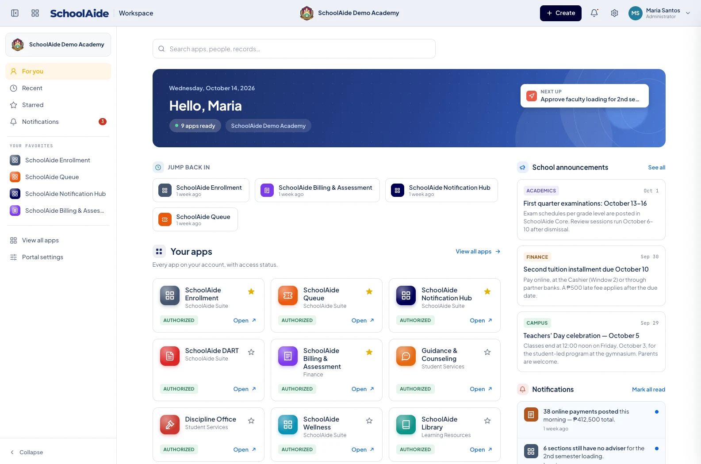Click See all announcements link
Viewport: 701px width, 464px height.
pos(656,167)
